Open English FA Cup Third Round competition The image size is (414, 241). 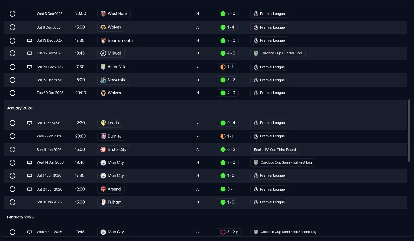pyautogui.click(x=275, y=150)
